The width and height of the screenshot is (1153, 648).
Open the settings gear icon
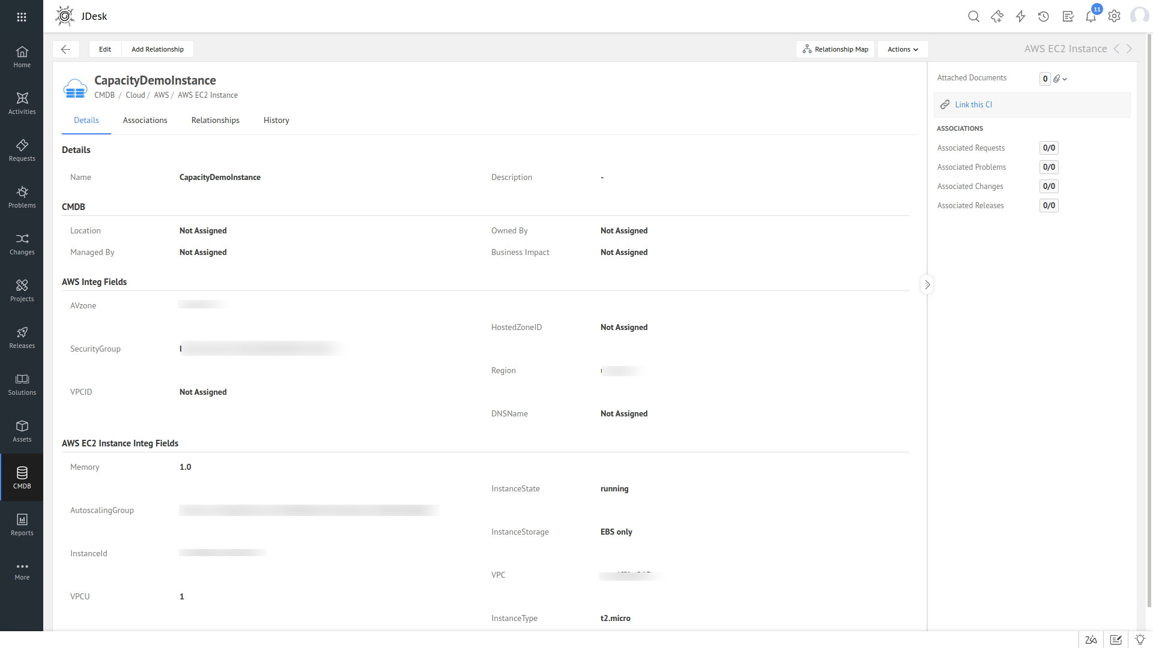tap(1114, 17)
